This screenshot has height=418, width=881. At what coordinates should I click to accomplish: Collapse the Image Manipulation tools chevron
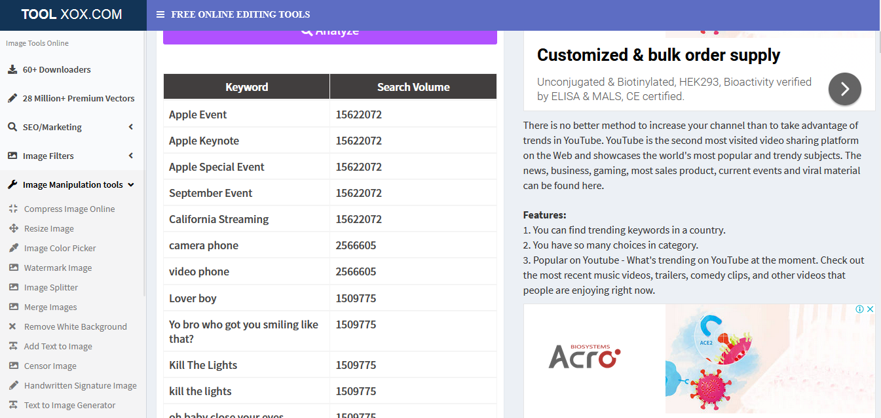[131, 184]
